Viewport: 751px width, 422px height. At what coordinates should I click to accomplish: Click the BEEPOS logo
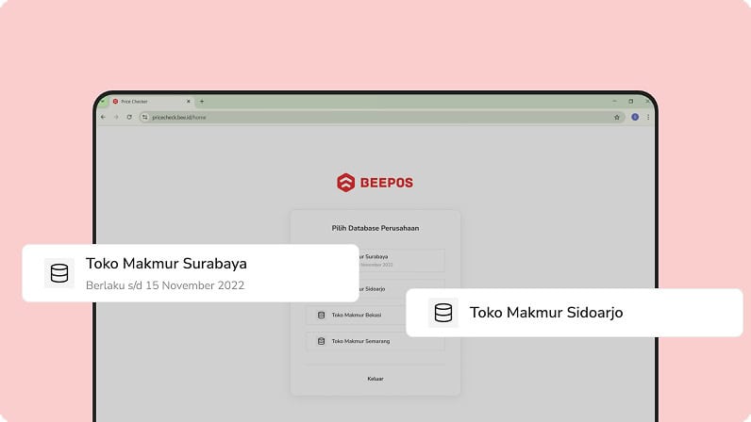point(375,183)
